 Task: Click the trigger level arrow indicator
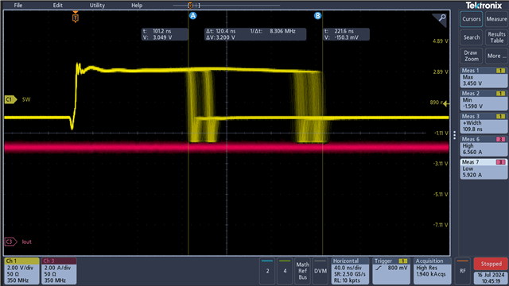(446, 104)
